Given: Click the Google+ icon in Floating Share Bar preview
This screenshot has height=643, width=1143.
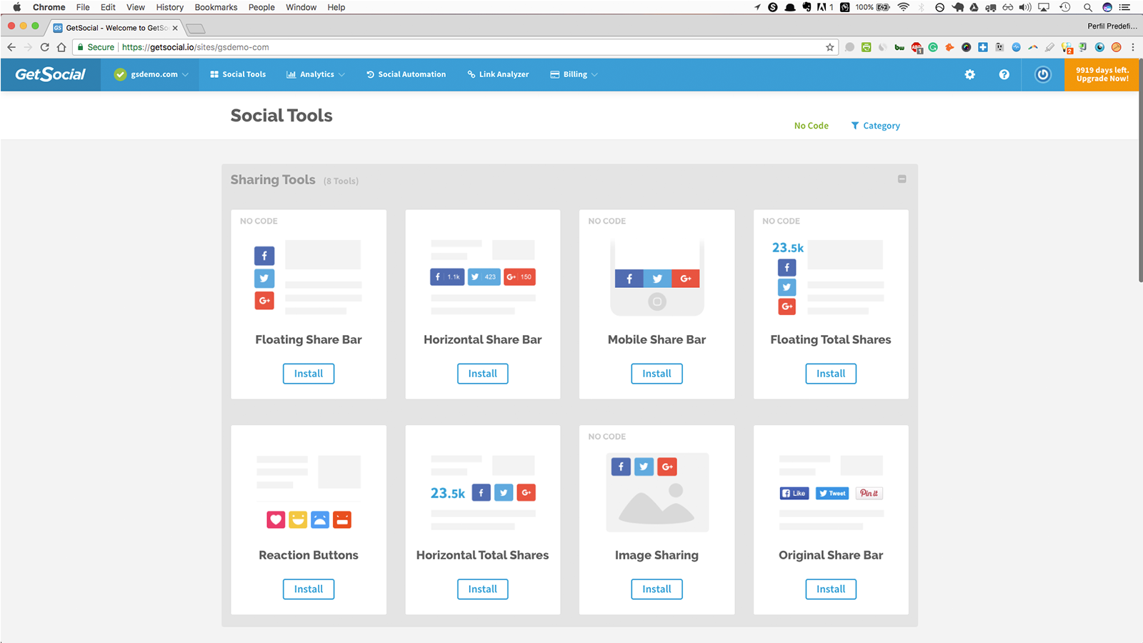Looking at the screenshot, I should tap(264, 300).
